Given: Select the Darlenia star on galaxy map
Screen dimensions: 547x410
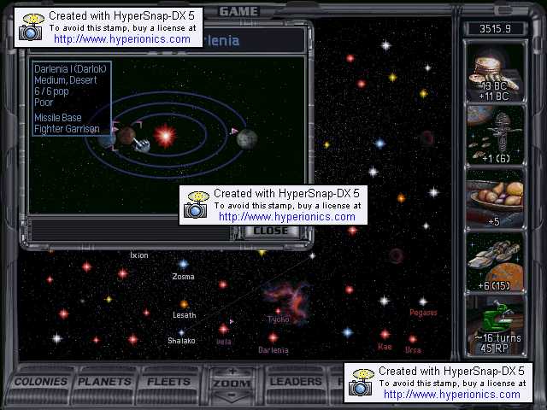Looking at the screenshot, I should tap(273, 337).
